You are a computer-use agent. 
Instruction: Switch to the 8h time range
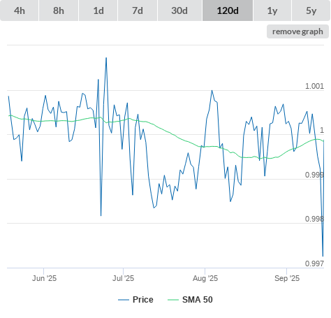(59, 10)
